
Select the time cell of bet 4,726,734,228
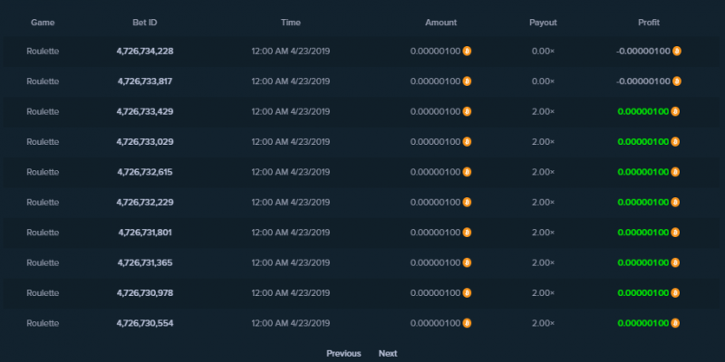coord(290,52)
